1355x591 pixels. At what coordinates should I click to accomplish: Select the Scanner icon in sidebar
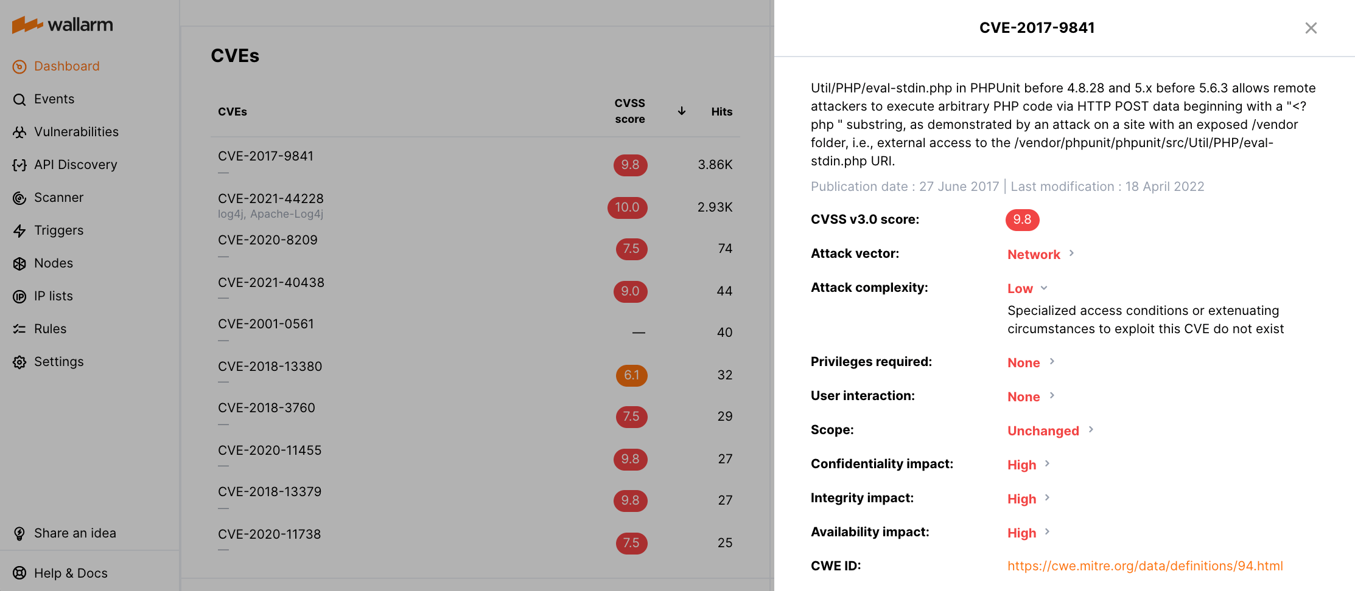pos(19,197)
